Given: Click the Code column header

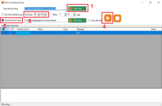Looking at the screenshot, I should 69,29.
